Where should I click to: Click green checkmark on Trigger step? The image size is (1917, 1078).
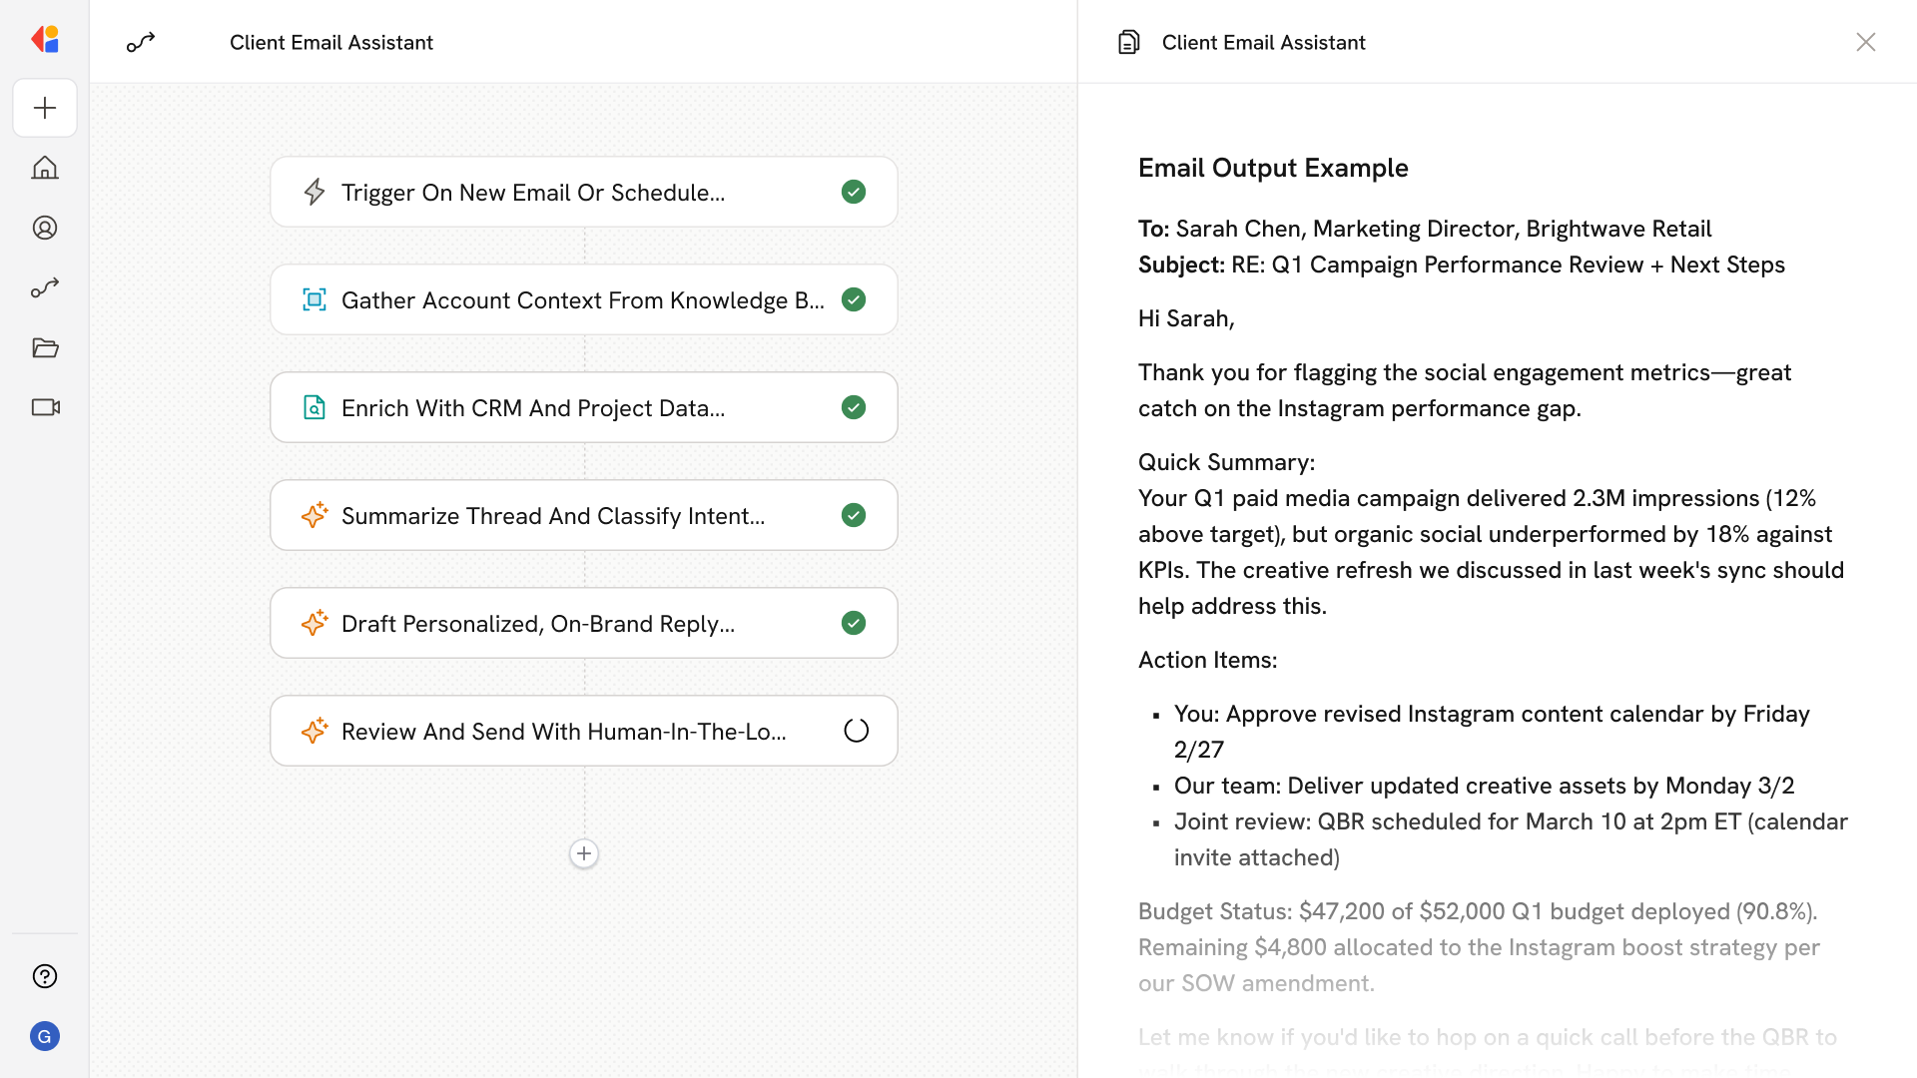click(x=854, y=192)
